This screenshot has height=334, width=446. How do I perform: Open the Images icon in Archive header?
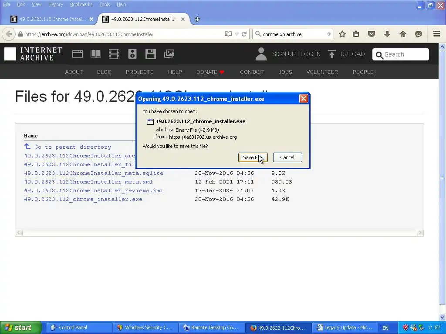point(169,54)
